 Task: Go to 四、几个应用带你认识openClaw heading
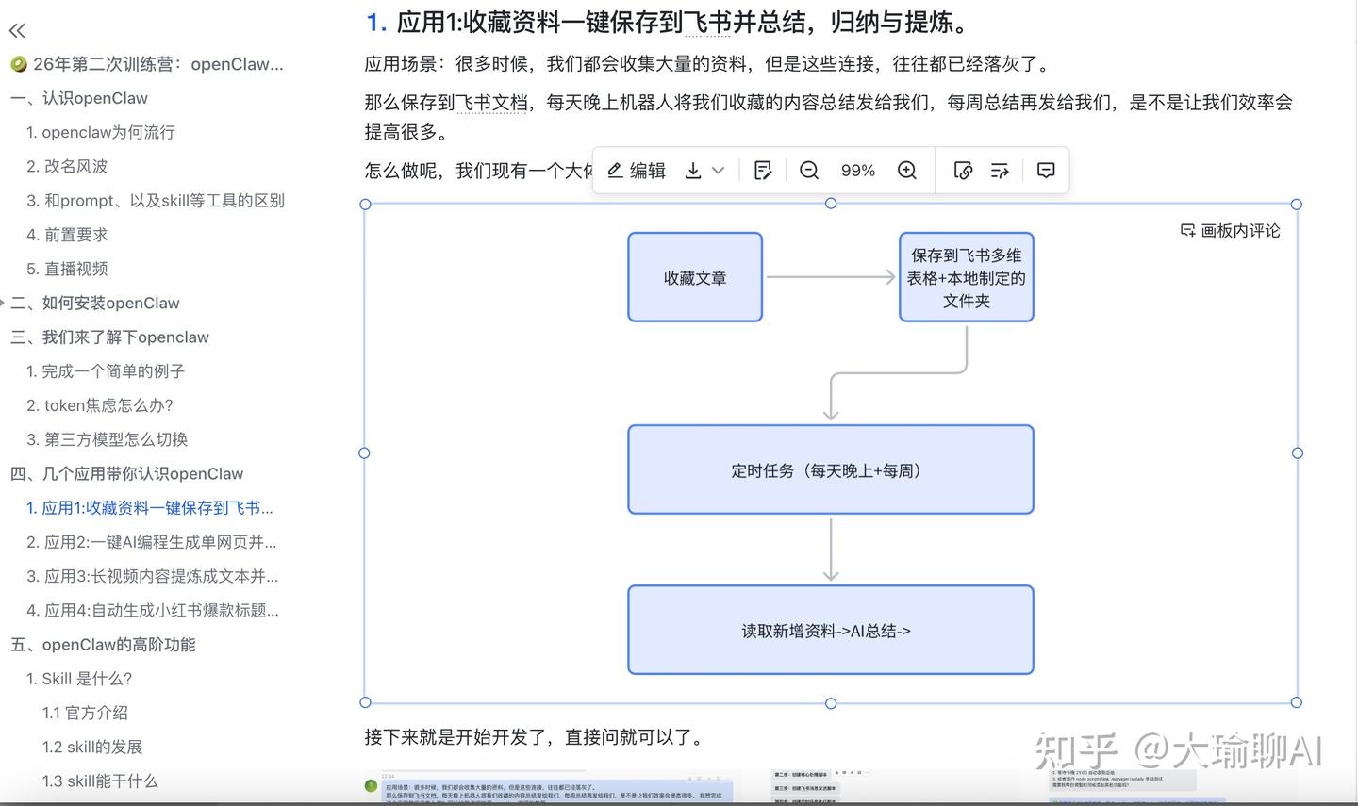pyautogui.click(x=126, y=473)
